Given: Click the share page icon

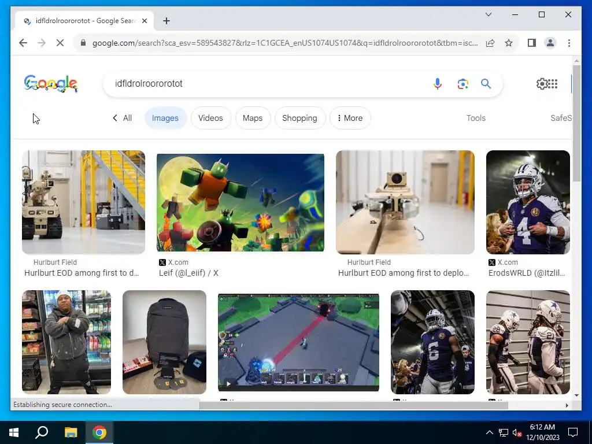Looking at the screenshot, I should [x=490, y=43].
